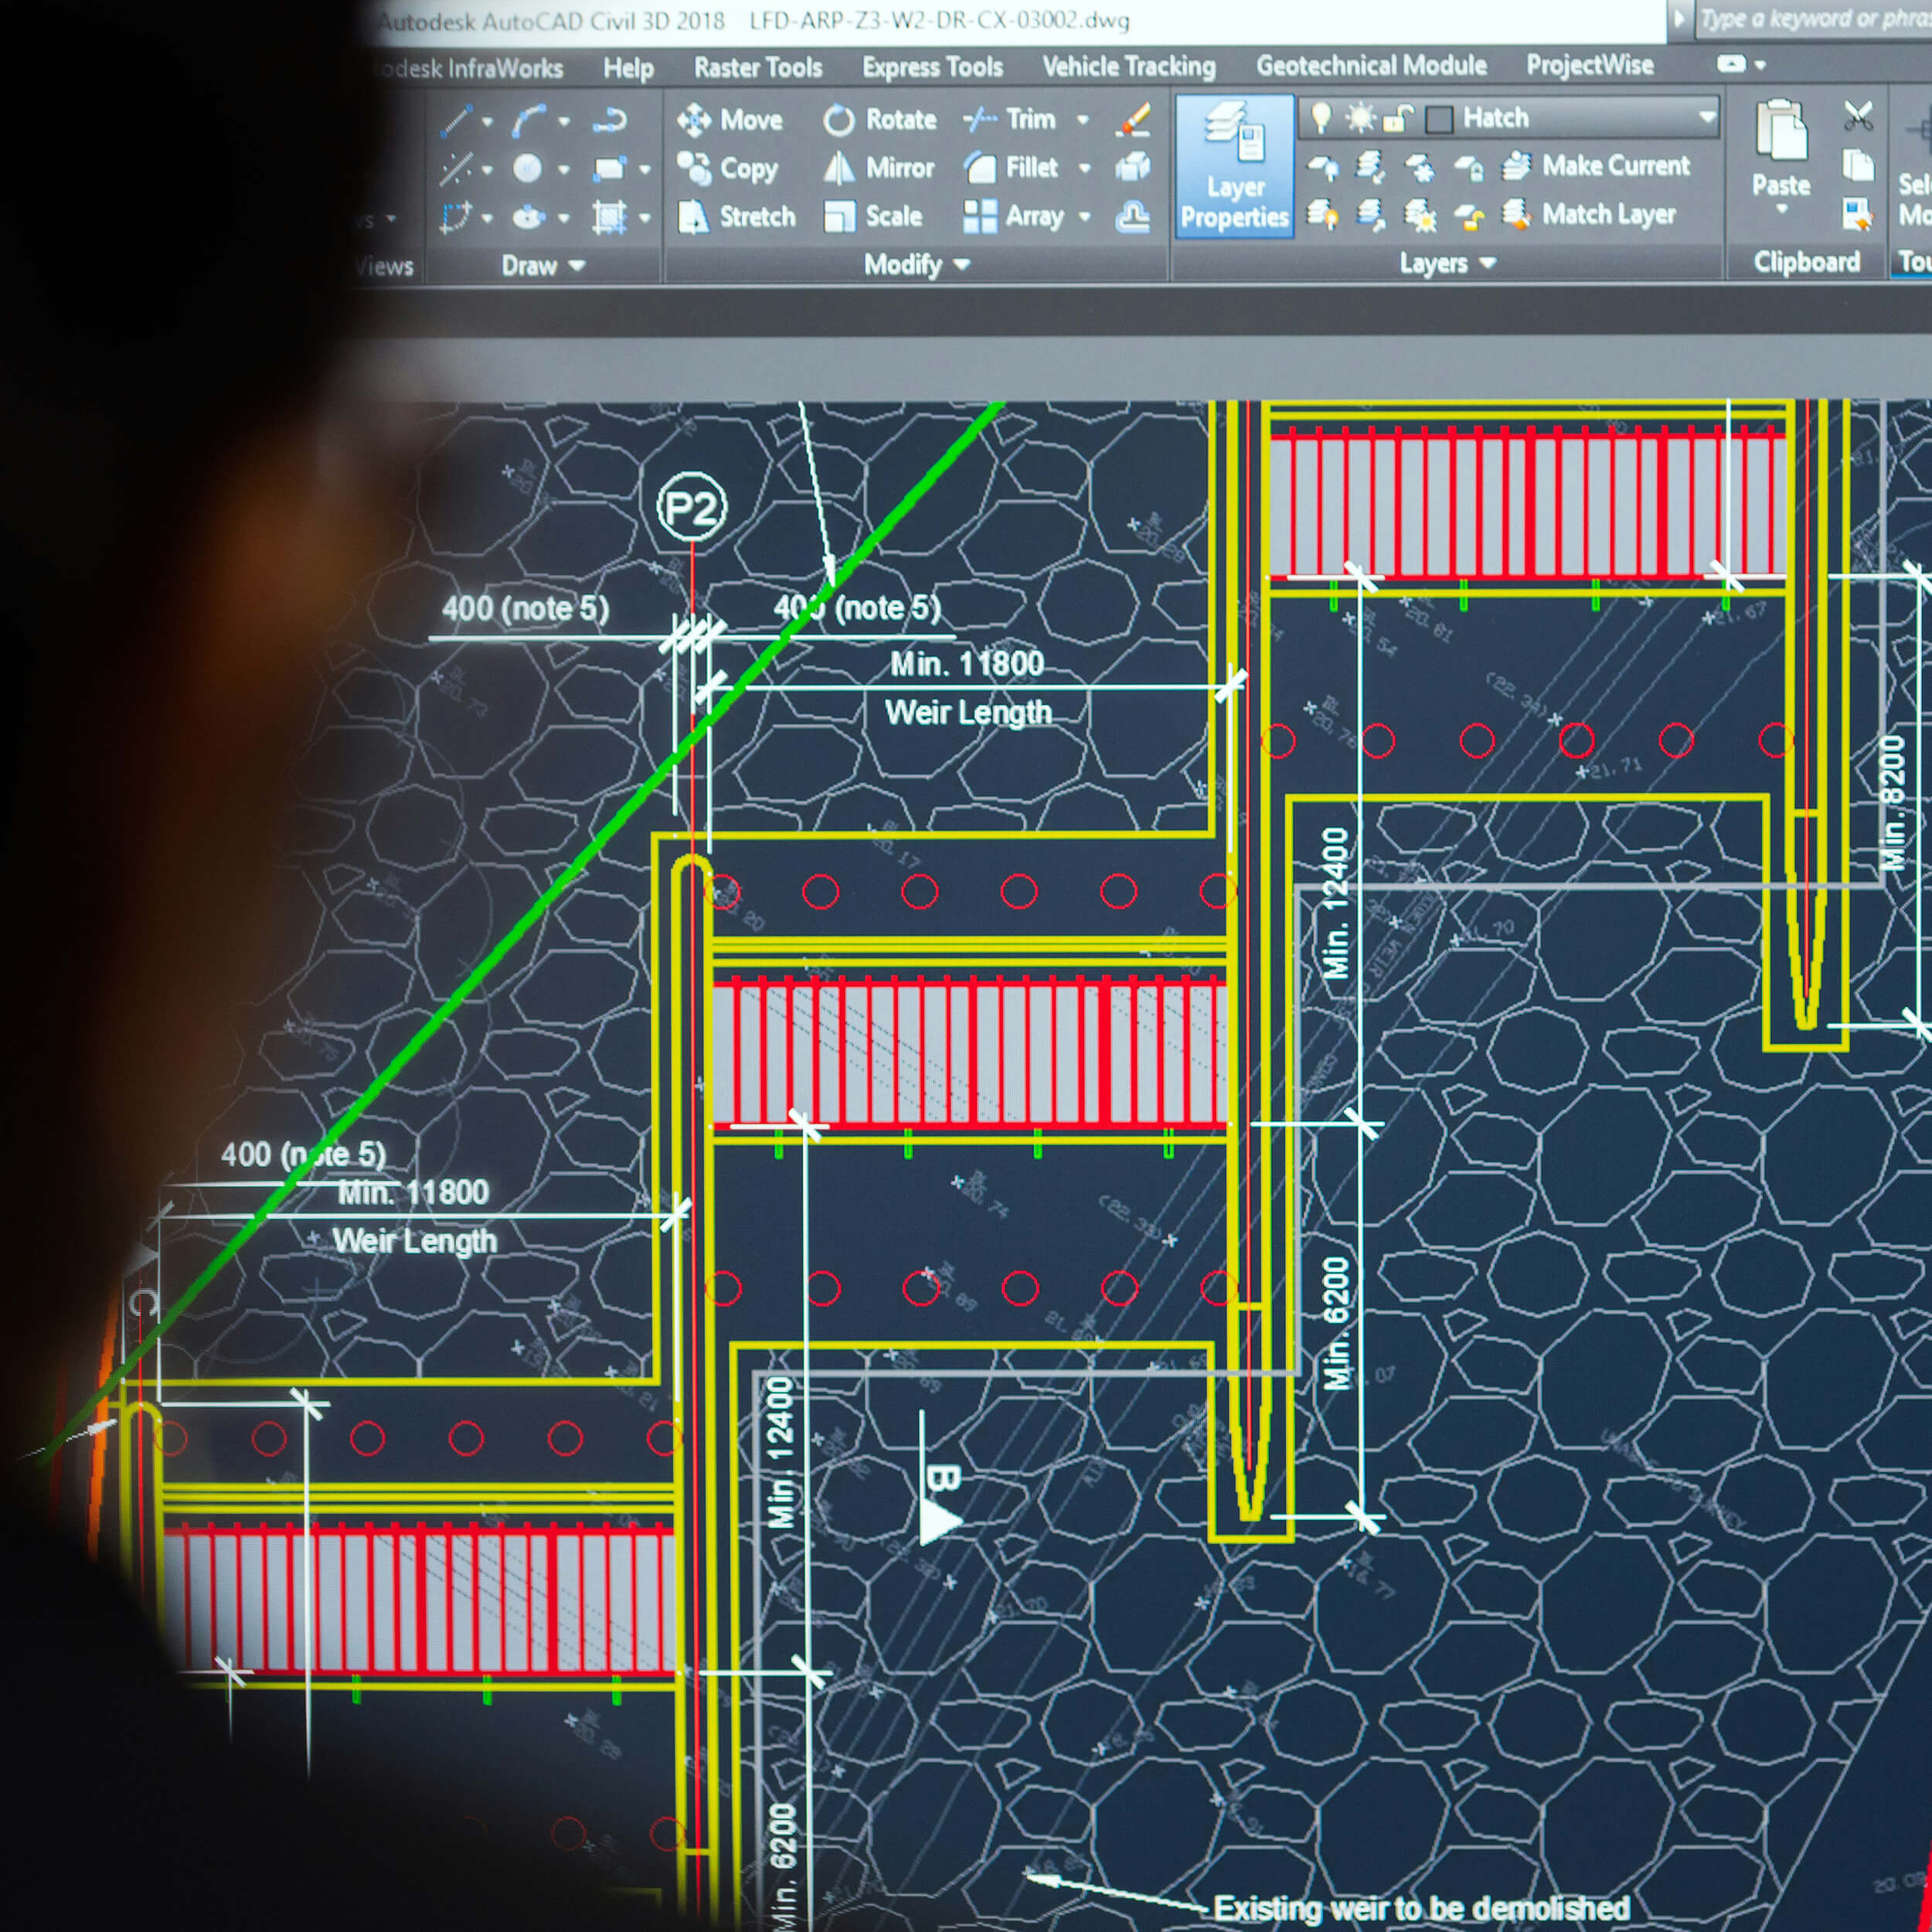
Task: Click the Trim tool
Action: click(x=1010, y=119)
